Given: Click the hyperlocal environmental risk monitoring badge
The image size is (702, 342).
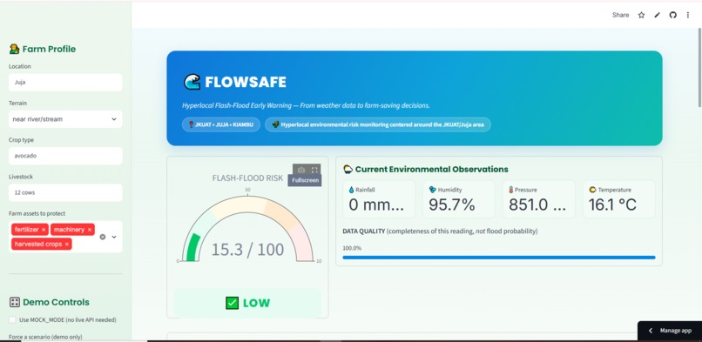Looking at the screenshot, I should pos(378,124).
